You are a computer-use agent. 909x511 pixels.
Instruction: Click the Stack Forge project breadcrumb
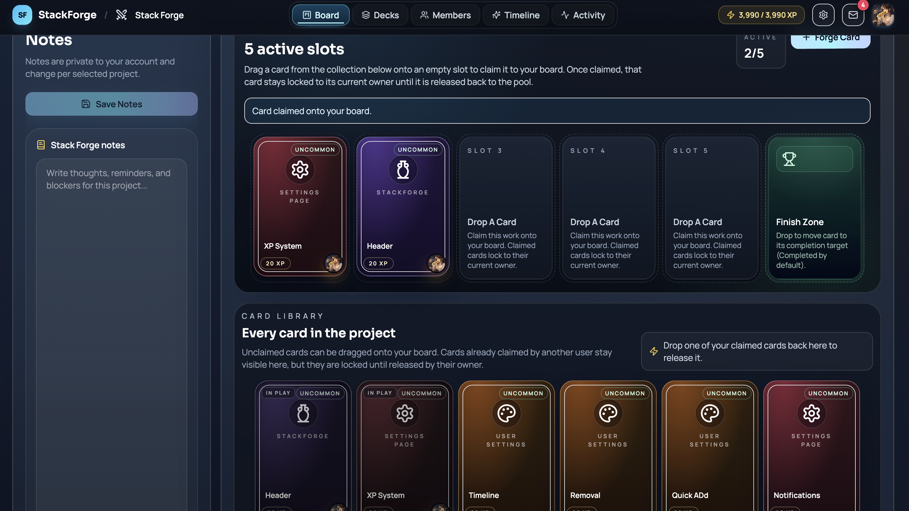click(x=159, y=15)
